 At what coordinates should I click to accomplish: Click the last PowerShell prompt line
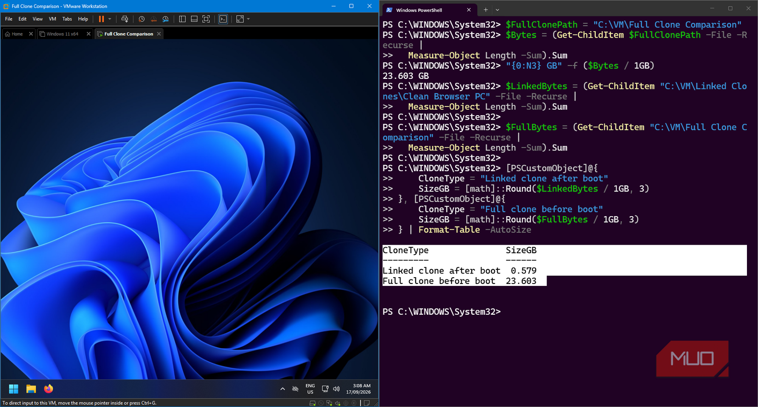pos(441,312)
